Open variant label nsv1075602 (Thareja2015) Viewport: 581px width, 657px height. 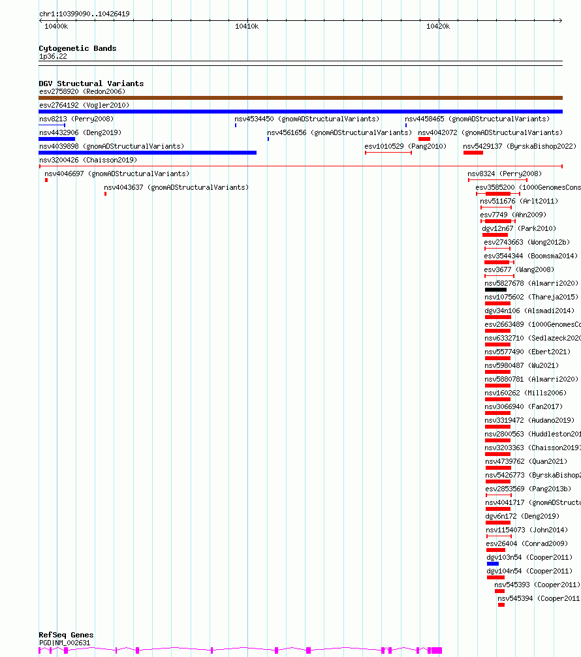531,297
